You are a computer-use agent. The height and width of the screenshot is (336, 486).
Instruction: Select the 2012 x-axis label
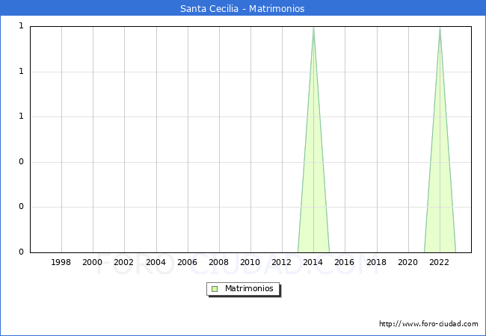[x=281, y=262]
